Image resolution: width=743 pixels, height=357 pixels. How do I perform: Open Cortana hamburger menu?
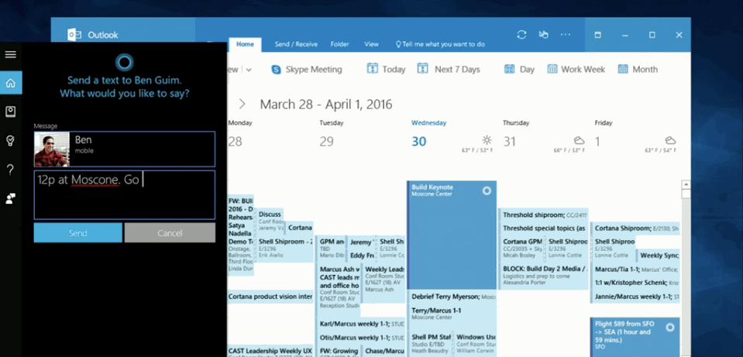click(10, 54)
